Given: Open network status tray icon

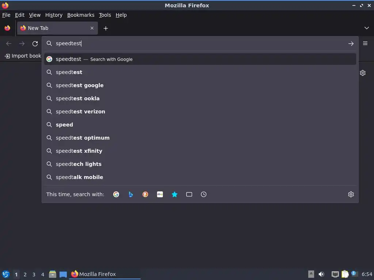Looking at the screenshot, I should pyautogui.click(x=335, y=274).
